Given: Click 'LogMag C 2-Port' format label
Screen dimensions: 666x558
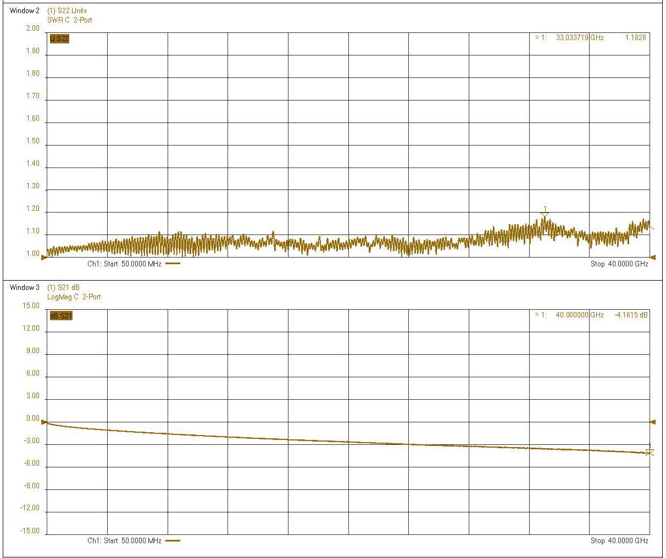Looking at the screenshot, I should 74,297.
